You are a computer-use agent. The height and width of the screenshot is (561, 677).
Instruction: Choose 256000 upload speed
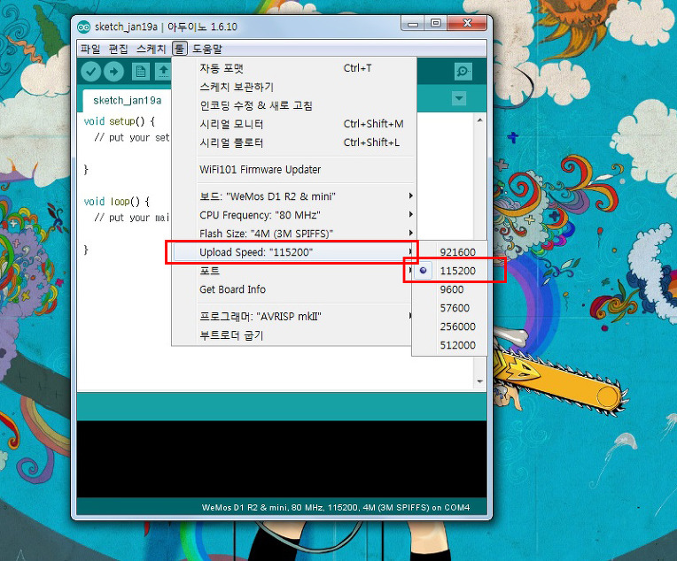tap(449, 327)
